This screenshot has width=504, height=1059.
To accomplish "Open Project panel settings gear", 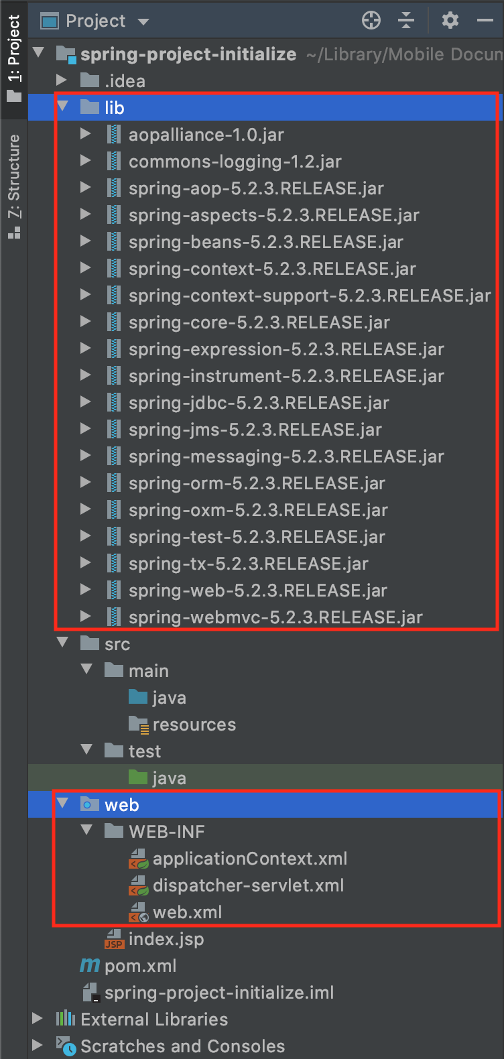I will [x=450, y=20].
